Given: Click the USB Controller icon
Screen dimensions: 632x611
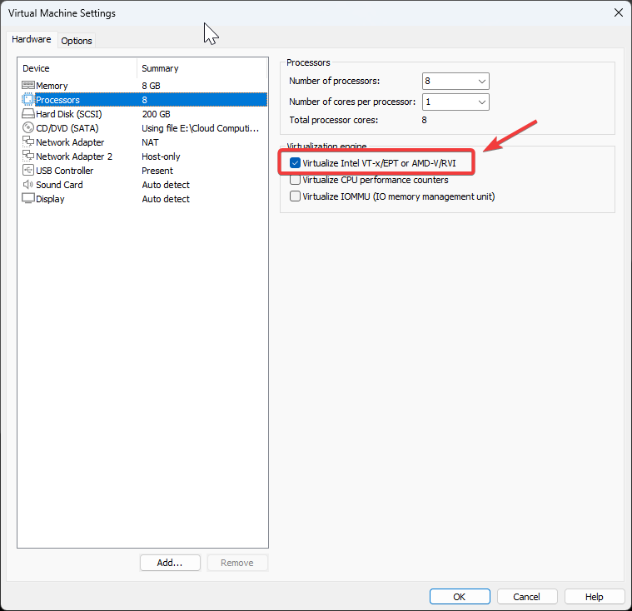Looking at the screenshot, I should 28,171.
